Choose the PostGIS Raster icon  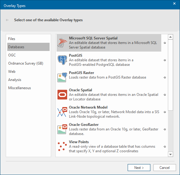click(62, 77)
